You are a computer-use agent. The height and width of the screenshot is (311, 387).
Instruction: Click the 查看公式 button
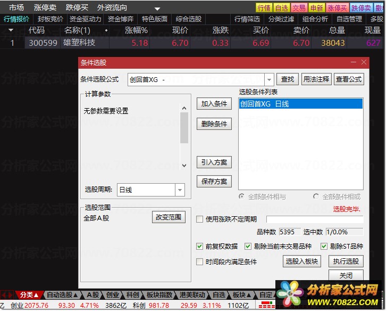point(349,79)
